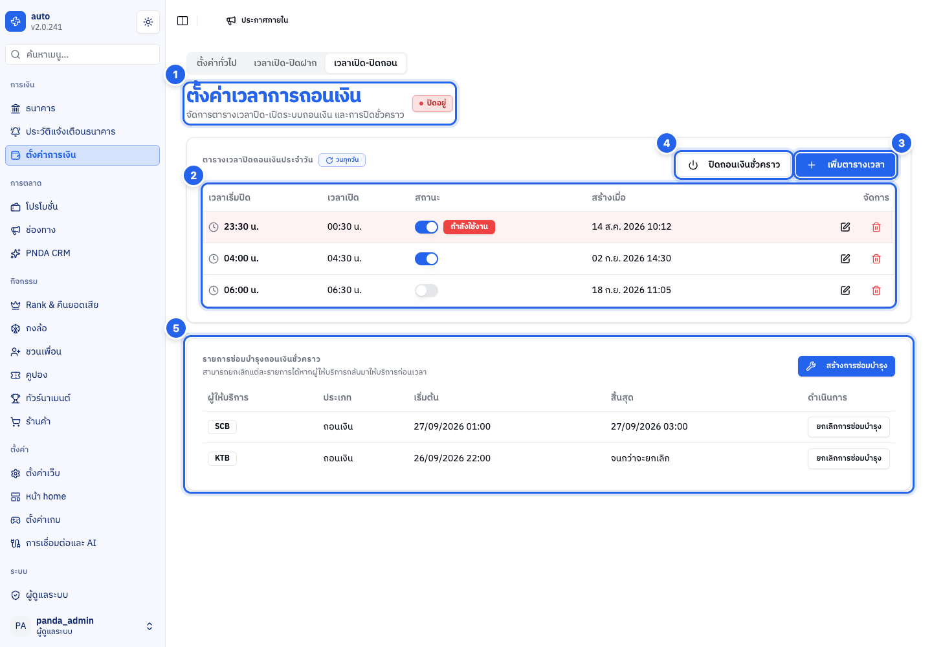Switch to เวลาเปิด-ปิดฝาก tab
This screenshot has width=932, height=647.
(x=285, y=63)
